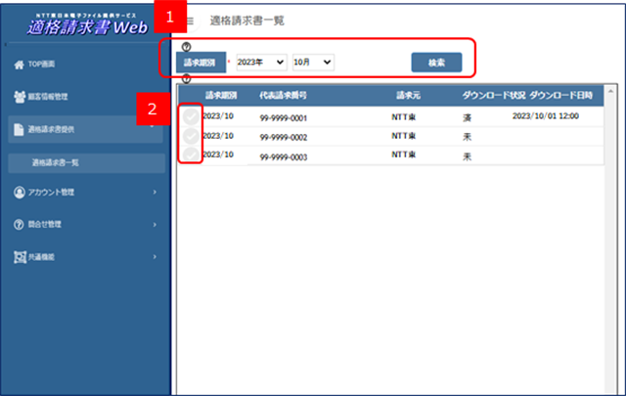Click the document icon for 適格請求書提供
The width and height of the screenshot is (626, 396).
(x=19, y=129)
